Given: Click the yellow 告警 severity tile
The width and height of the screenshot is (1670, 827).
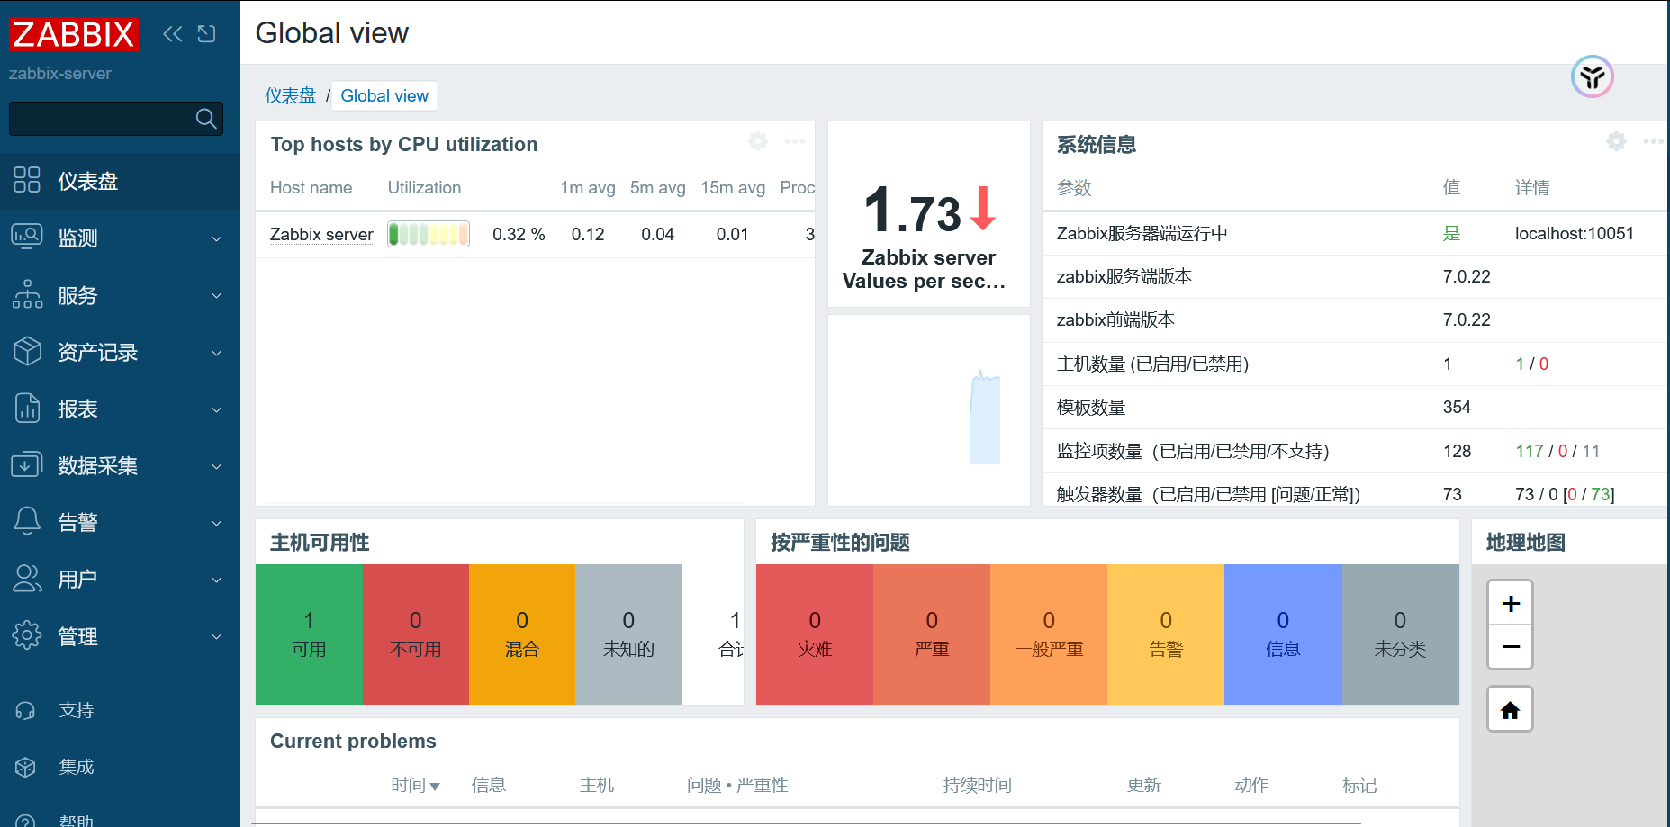Looking at the screenshot, I should 1166,634.
